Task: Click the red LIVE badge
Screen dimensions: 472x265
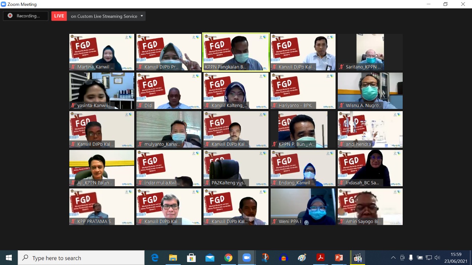Action: tap(59, 16)
